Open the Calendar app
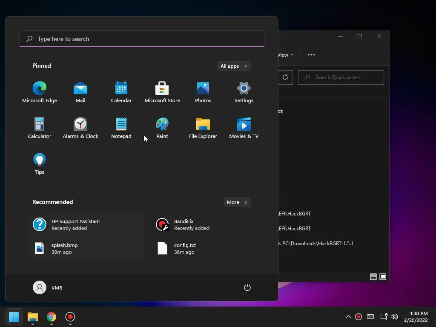The image size is (436, 327). coord(121,92)
